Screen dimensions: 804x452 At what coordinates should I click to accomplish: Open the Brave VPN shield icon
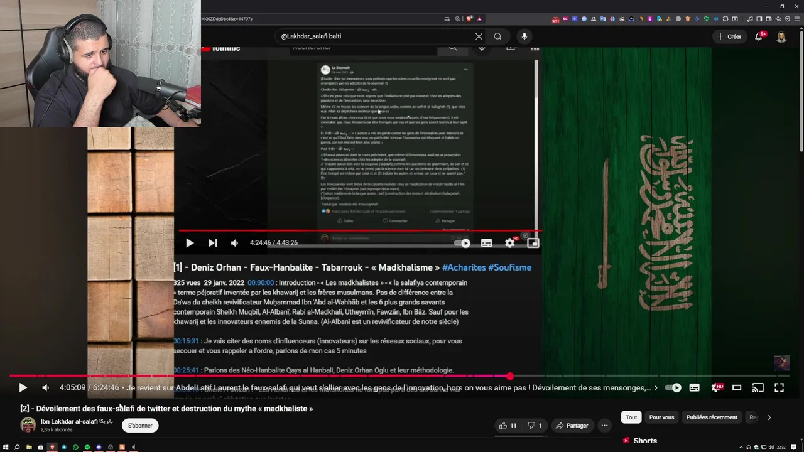788,19
